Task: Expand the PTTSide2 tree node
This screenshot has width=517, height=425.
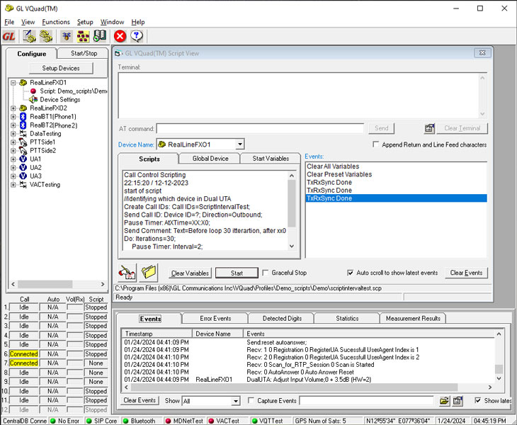Action: pos(13,151)
